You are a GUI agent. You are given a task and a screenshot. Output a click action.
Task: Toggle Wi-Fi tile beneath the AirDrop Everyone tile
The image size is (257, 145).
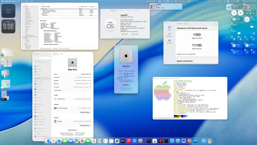point(237,52)
